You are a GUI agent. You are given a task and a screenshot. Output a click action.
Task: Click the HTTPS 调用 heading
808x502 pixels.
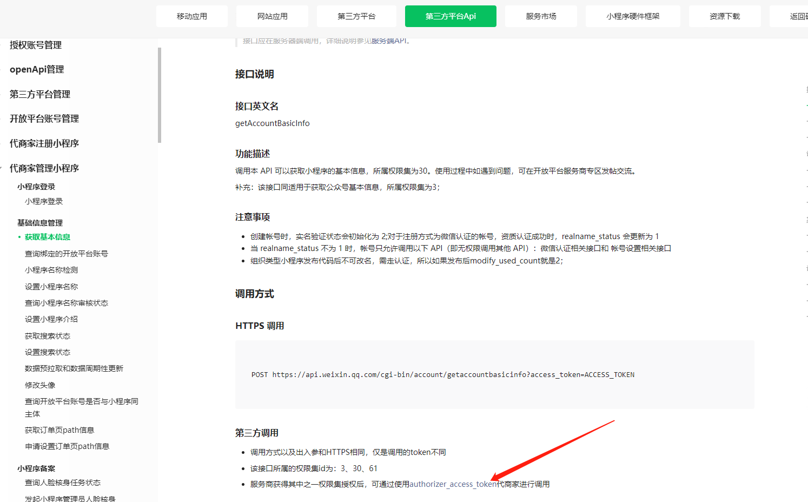click(260, 326)
